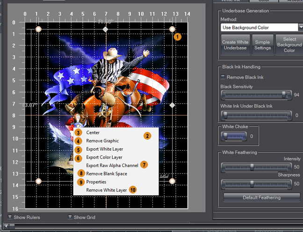303x232 pixels.
Task: Set the White Feathering Intensity slider
Action: point(256,167)
